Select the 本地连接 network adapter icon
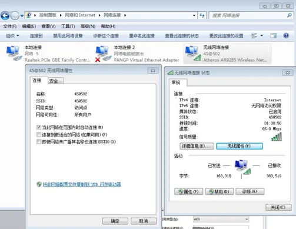This screenshot has width=296, height=229. click(14, 53)
